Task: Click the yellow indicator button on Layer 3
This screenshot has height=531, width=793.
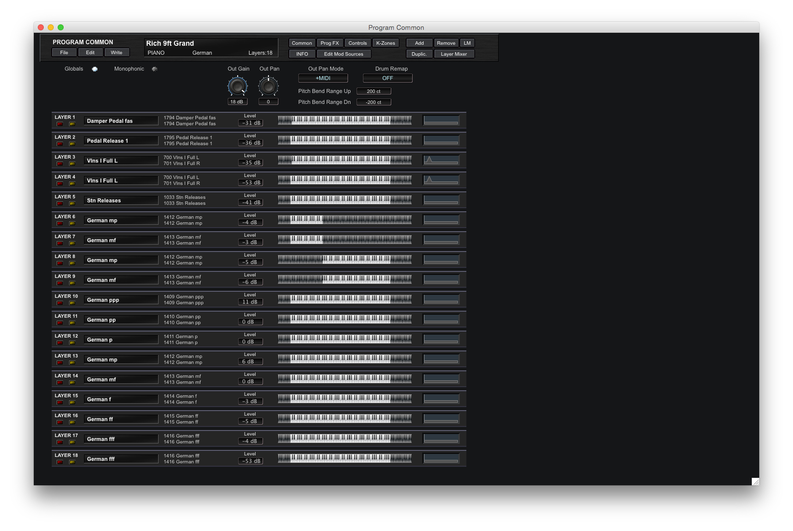Action: (72, 164)
